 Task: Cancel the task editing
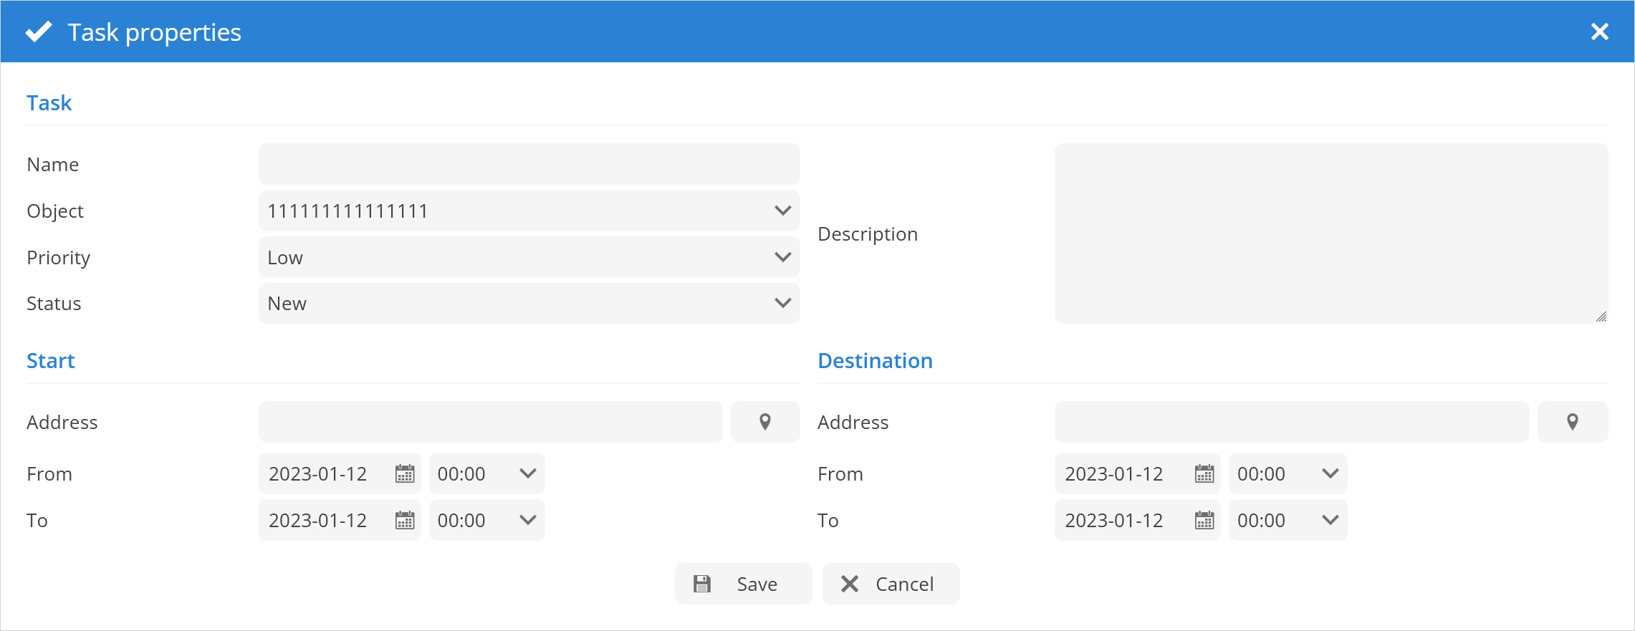tap(891, 584)
